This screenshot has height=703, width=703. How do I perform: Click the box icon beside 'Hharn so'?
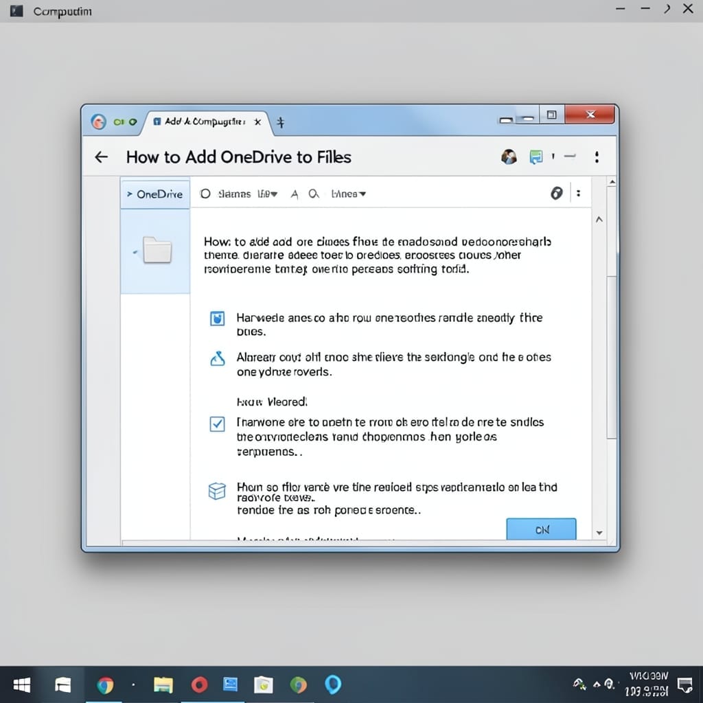click(217, 491)
